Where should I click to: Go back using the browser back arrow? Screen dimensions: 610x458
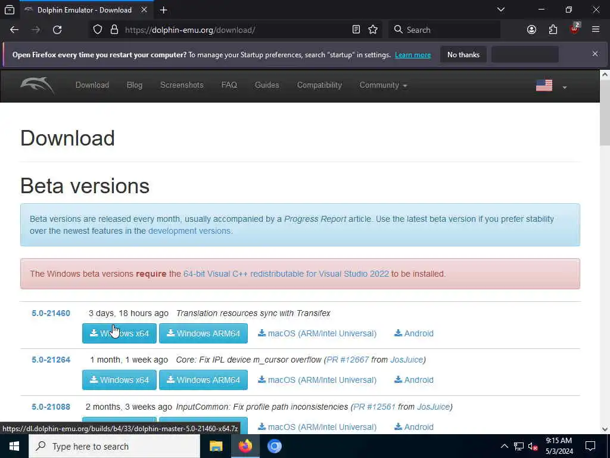pos(14,30)
